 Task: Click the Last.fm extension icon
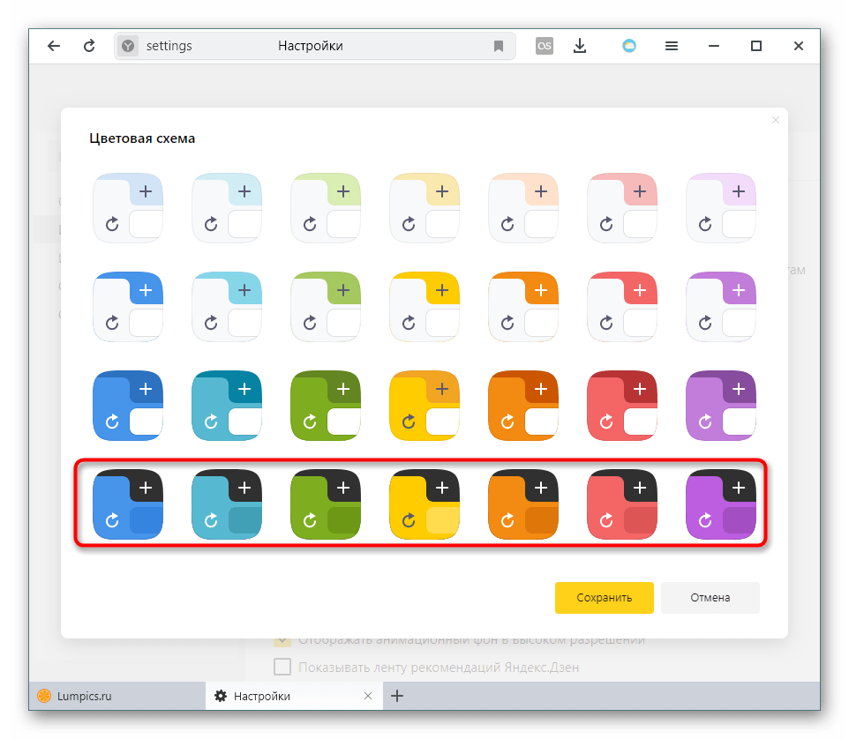tap(545, 46)
